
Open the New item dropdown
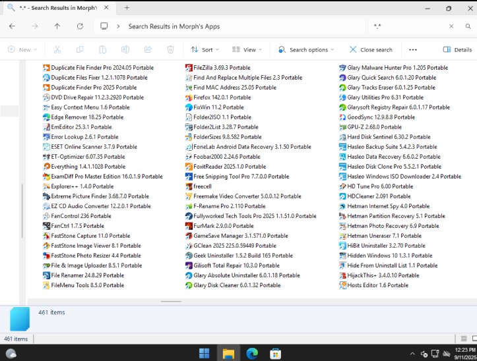22,49
